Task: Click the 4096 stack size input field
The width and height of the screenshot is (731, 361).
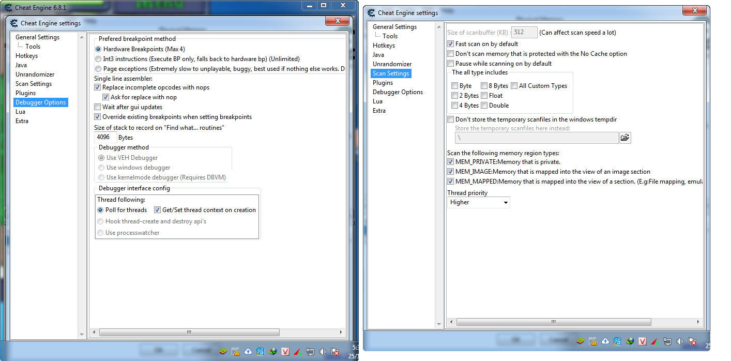Action: (105, 137)
